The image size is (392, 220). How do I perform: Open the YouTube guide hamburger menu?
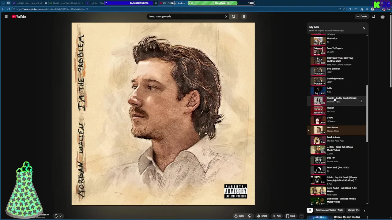point(6,16)
